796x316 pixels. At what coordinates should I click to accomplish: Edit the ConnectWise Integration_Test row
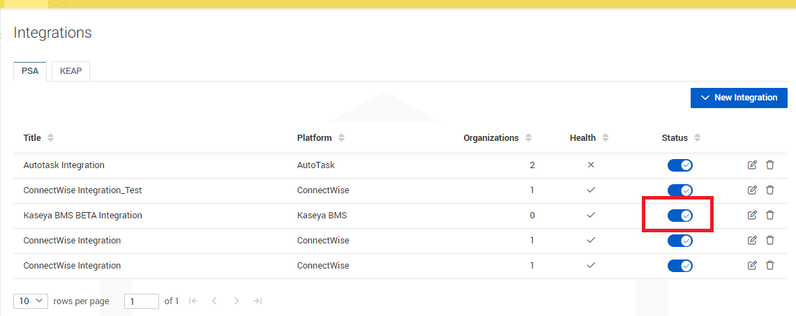pos(752,190)
